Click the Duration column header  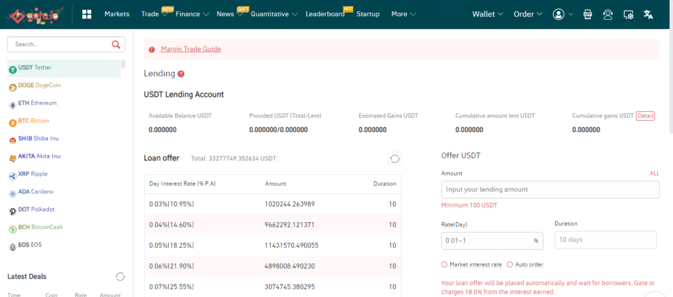[x=384, y=184]
